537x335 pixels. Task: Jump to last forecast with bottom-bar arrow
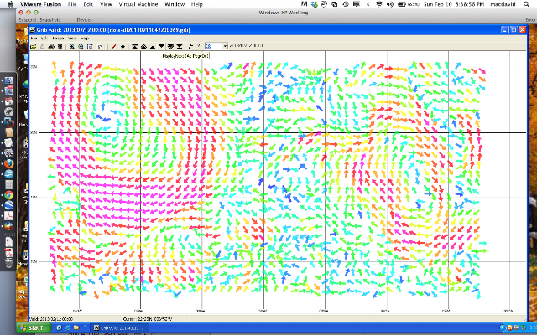179,47
